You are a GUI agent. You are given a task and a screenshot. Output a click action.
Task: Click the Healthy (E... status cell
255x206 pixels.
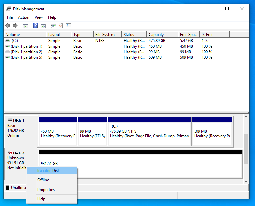click(134, 52)
